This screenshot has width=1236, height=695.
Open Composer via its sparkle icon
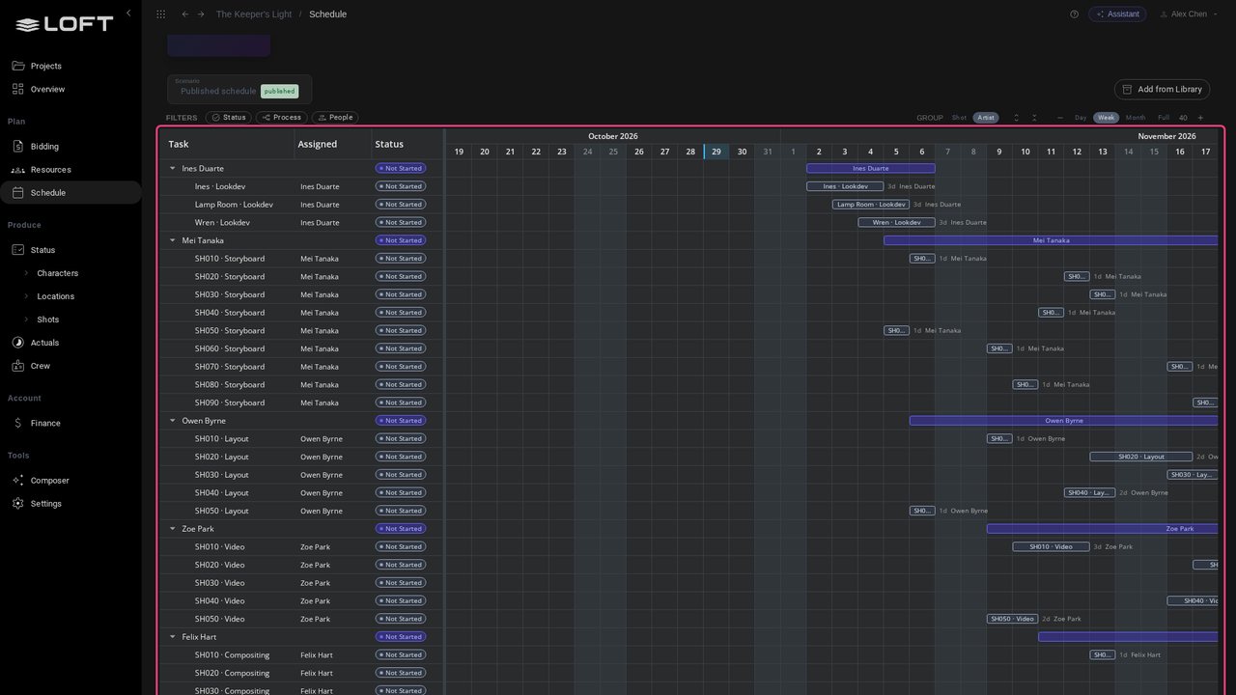tap(18, 481)
